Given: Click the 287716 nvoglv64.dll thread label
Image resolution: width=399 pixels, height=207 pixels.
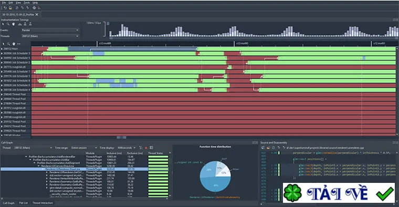Looking at the screenshot, I should (14, 67).
